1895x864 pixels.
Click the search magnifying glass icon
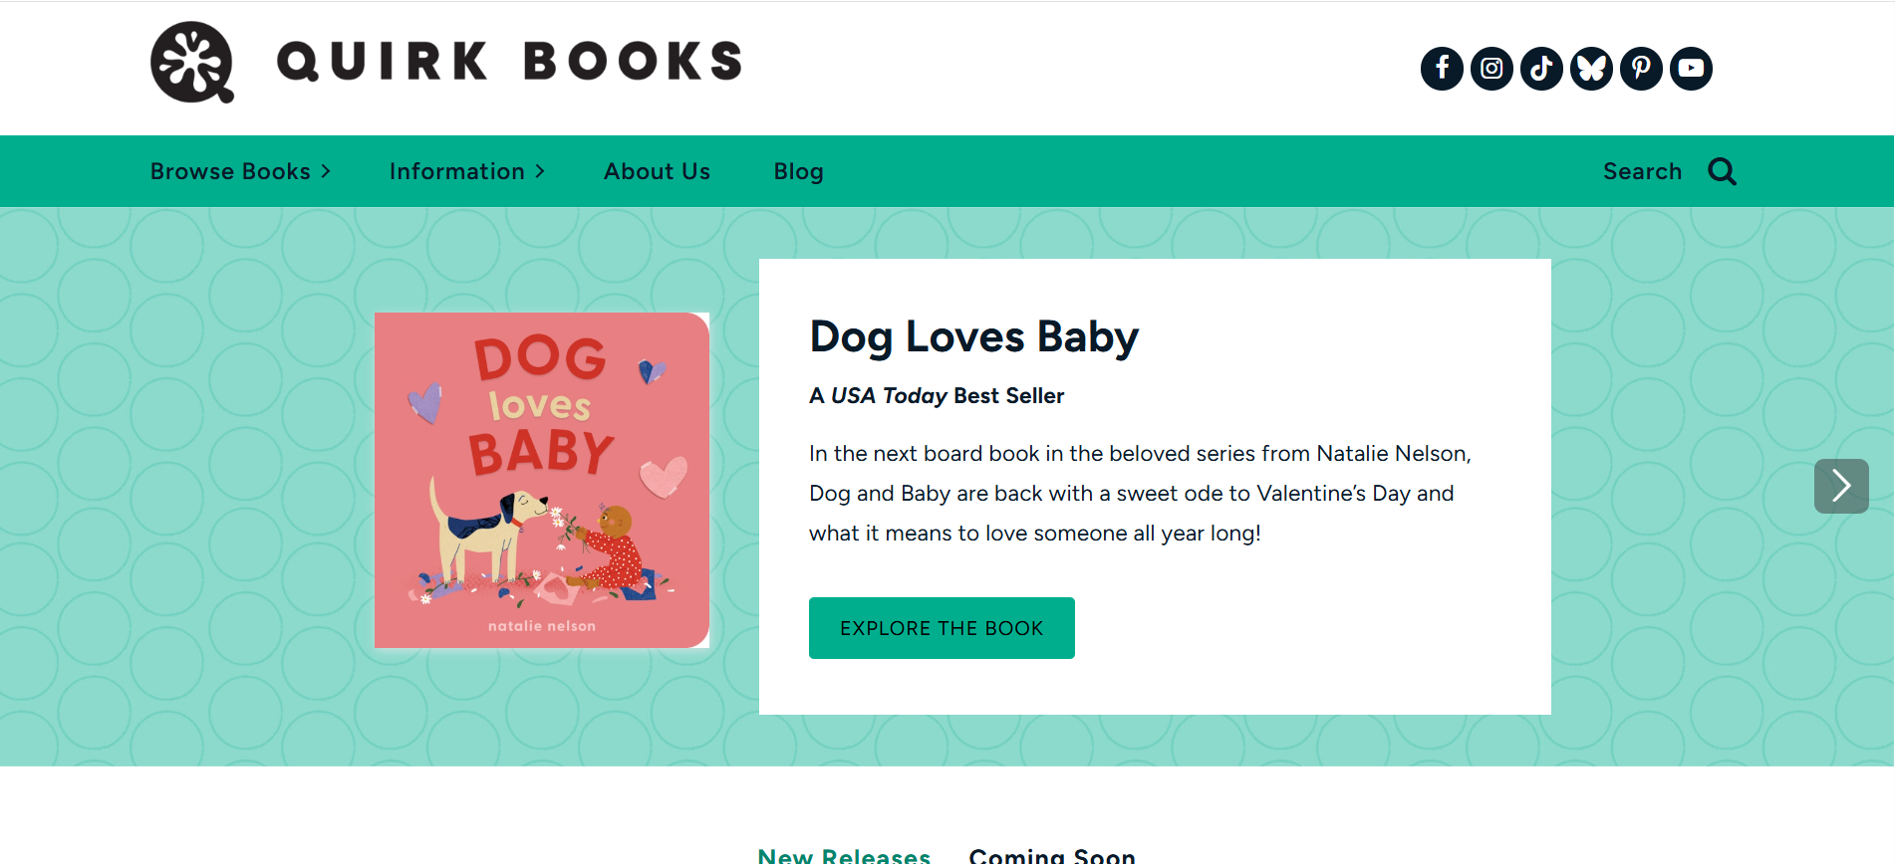point(1722,171)
